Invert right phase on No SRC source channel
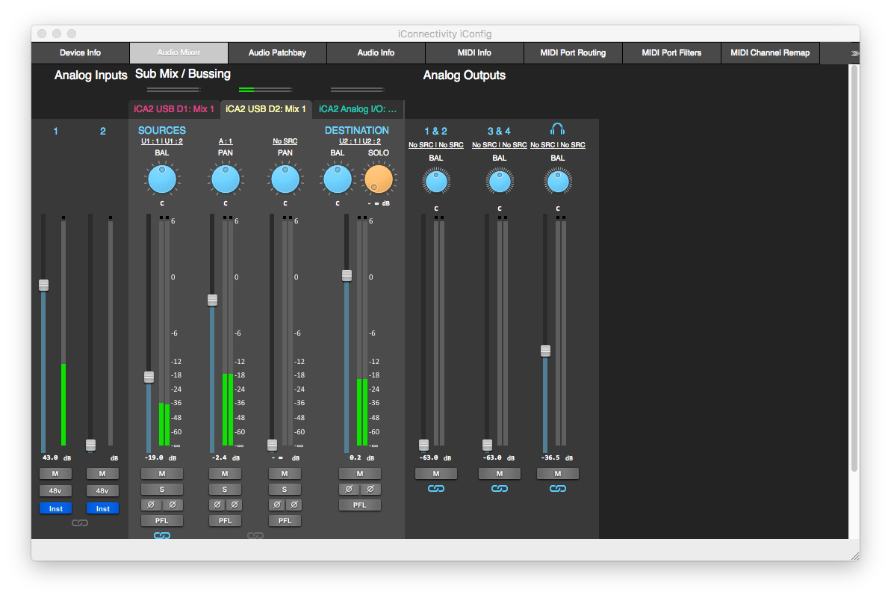 (294, 505)
